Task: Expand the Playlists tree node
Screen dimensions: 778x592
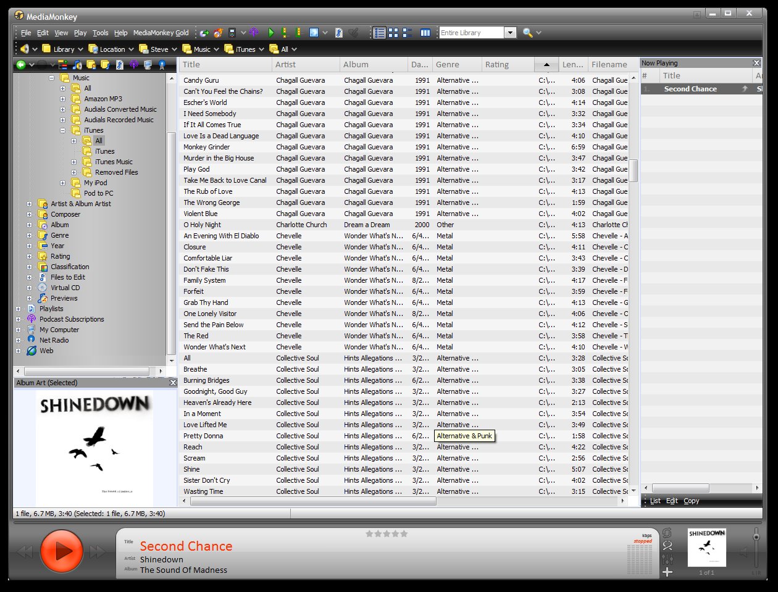Action: coord(19,309)
